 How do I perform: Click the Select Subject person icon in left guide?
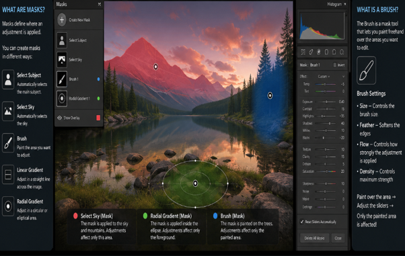click(x=8, y=79)
